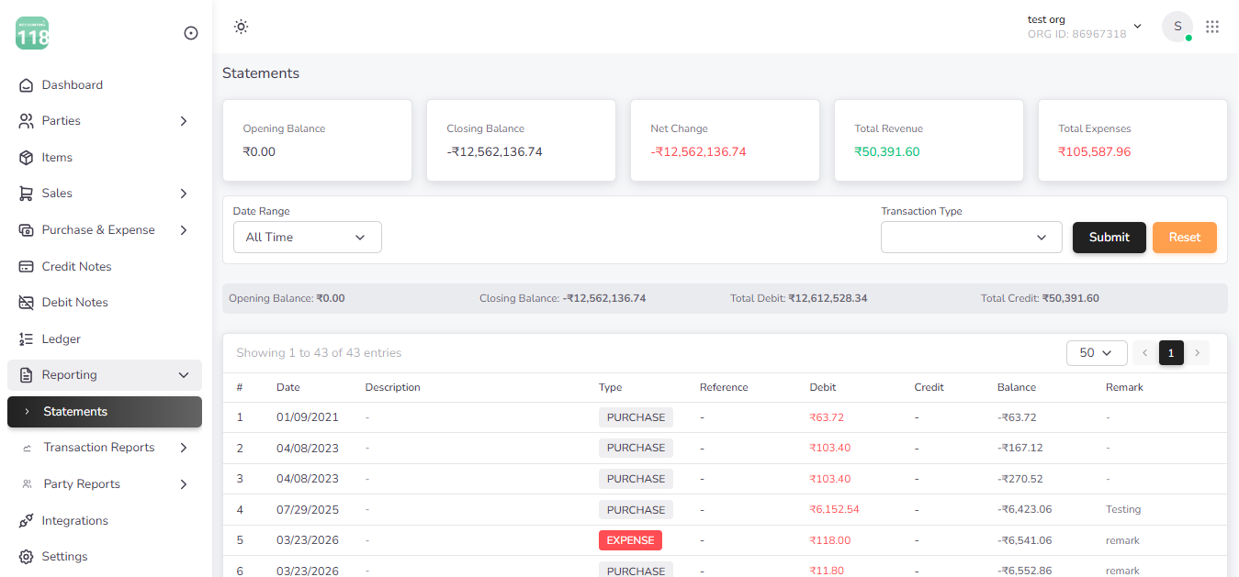Click the green 118 app logo
The image size is (1239, 577).
(x=32, y=33)
